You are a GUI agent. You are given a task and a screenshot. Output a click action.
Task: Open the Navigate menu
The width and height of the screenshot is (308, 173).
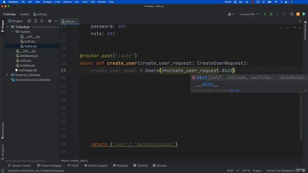click(x=47, y=2)
